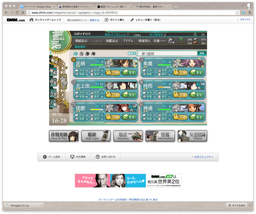Click the admiral name ロボイチロウ

(82, 34)
